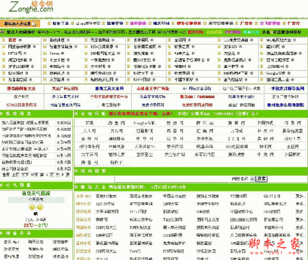
Task: Open the 中国音乐在线 link
Action: [175, 196]
